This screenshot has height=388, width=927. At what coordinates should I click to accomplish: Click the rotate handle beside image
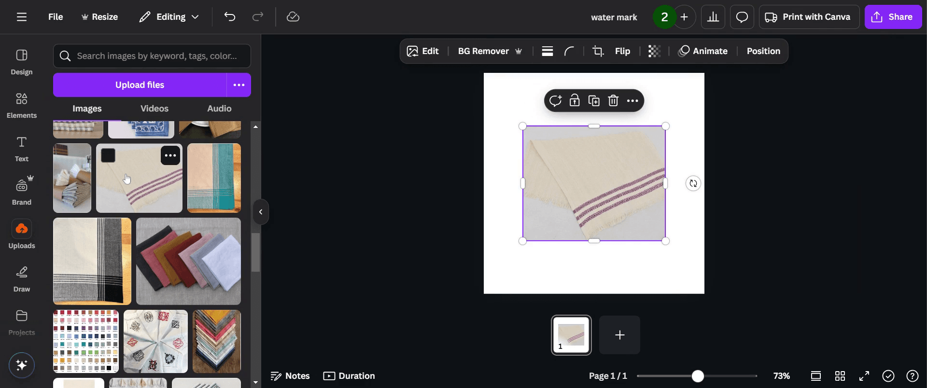693,183
